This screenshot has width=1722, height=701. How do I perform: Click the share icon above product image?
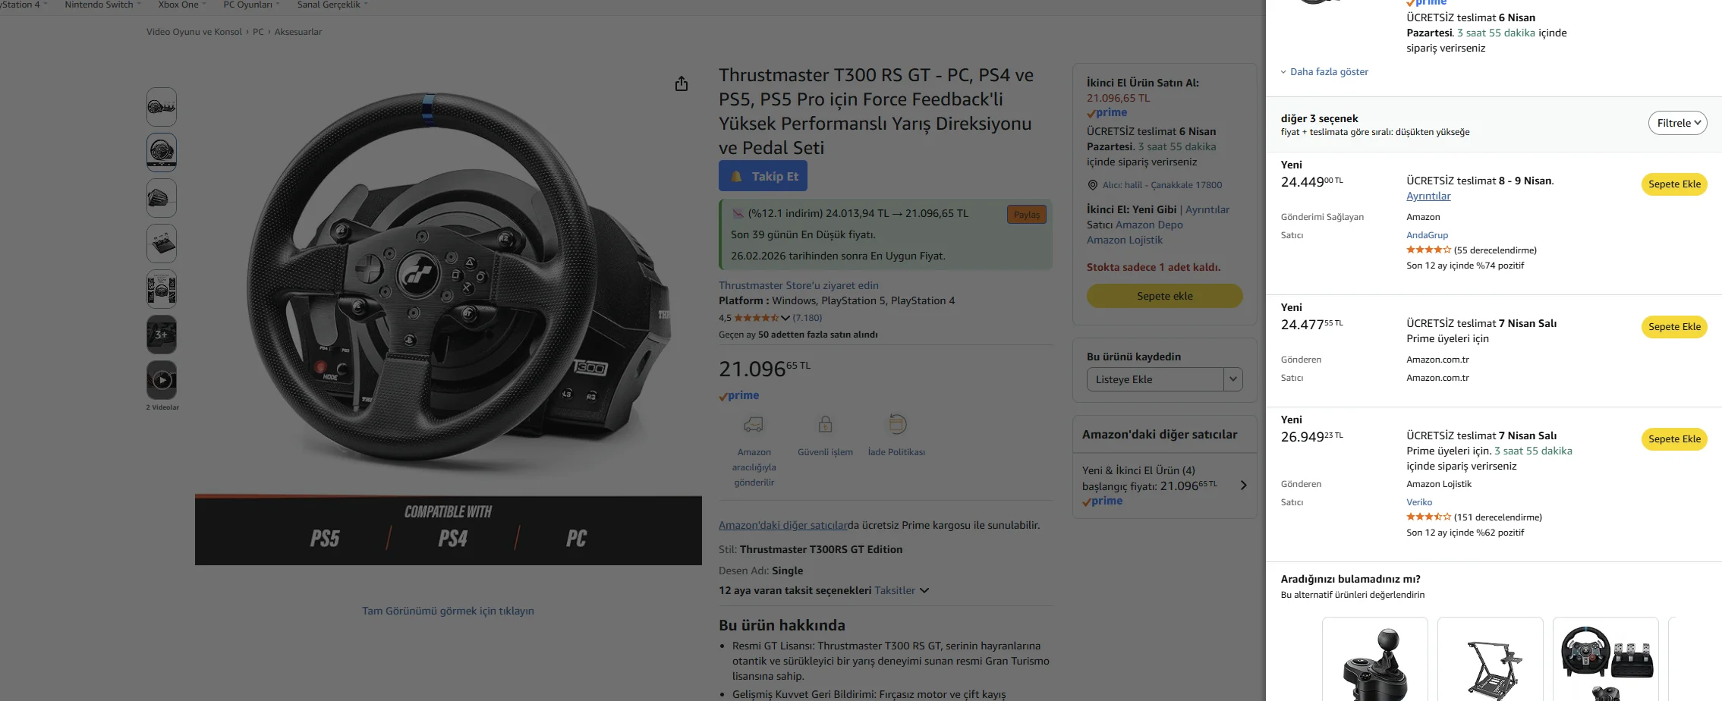click(x=682, y=83)
